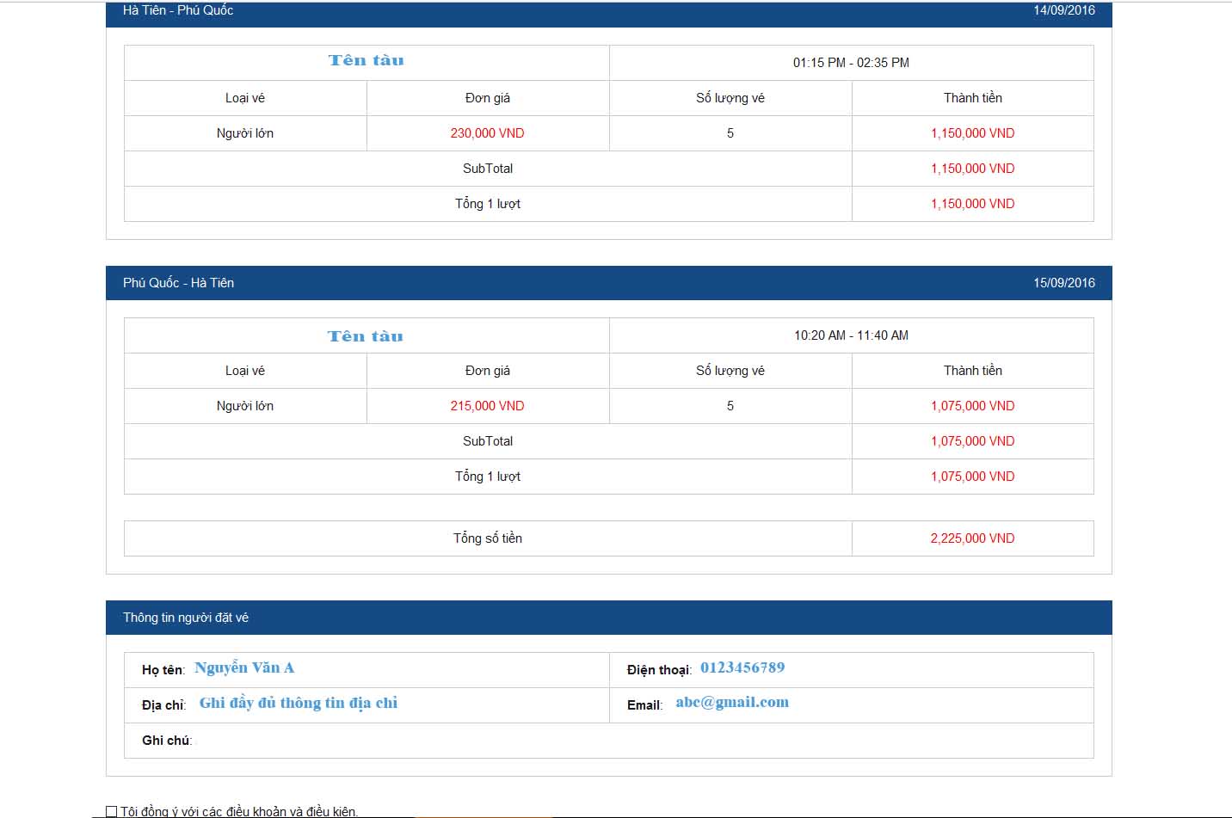The height and width of the screenshot is (818, 1232).
Task: Click the name value Nguyễn Văn A
Action: tap(244, 668)
